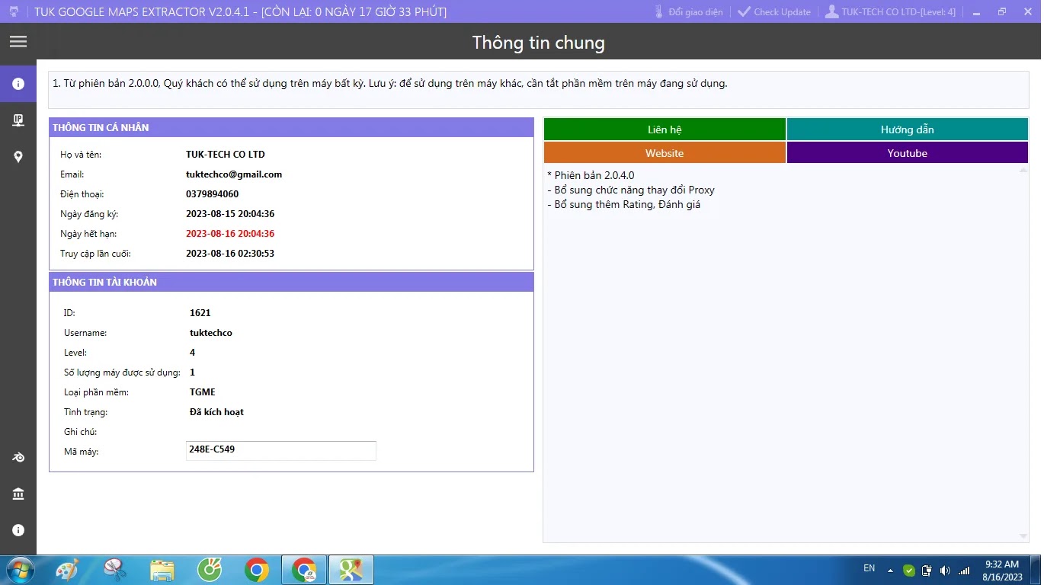
Task: Open Paint from the taskbar
Action: (x=67, y=570)
